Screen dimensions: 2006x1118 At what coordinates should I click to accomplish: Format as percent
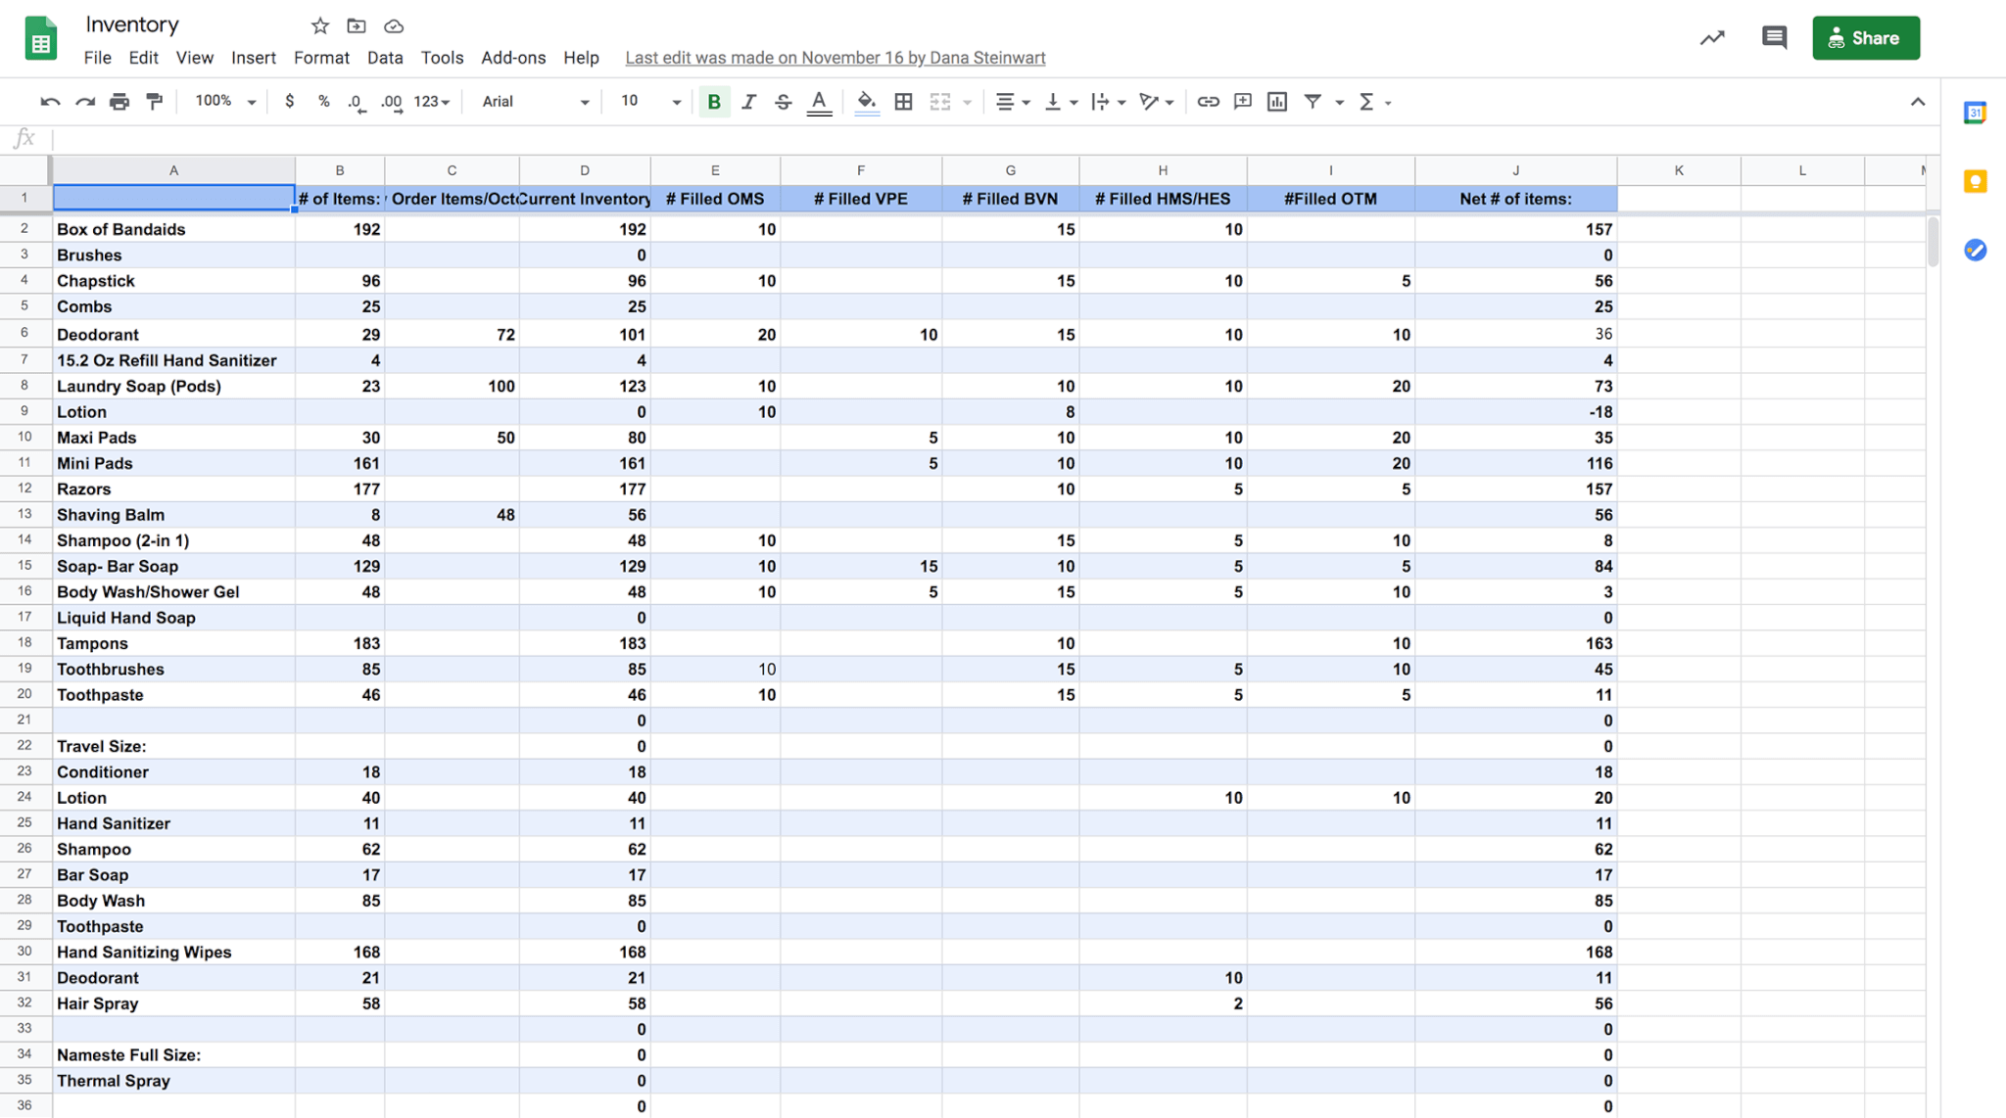point(323,102)
